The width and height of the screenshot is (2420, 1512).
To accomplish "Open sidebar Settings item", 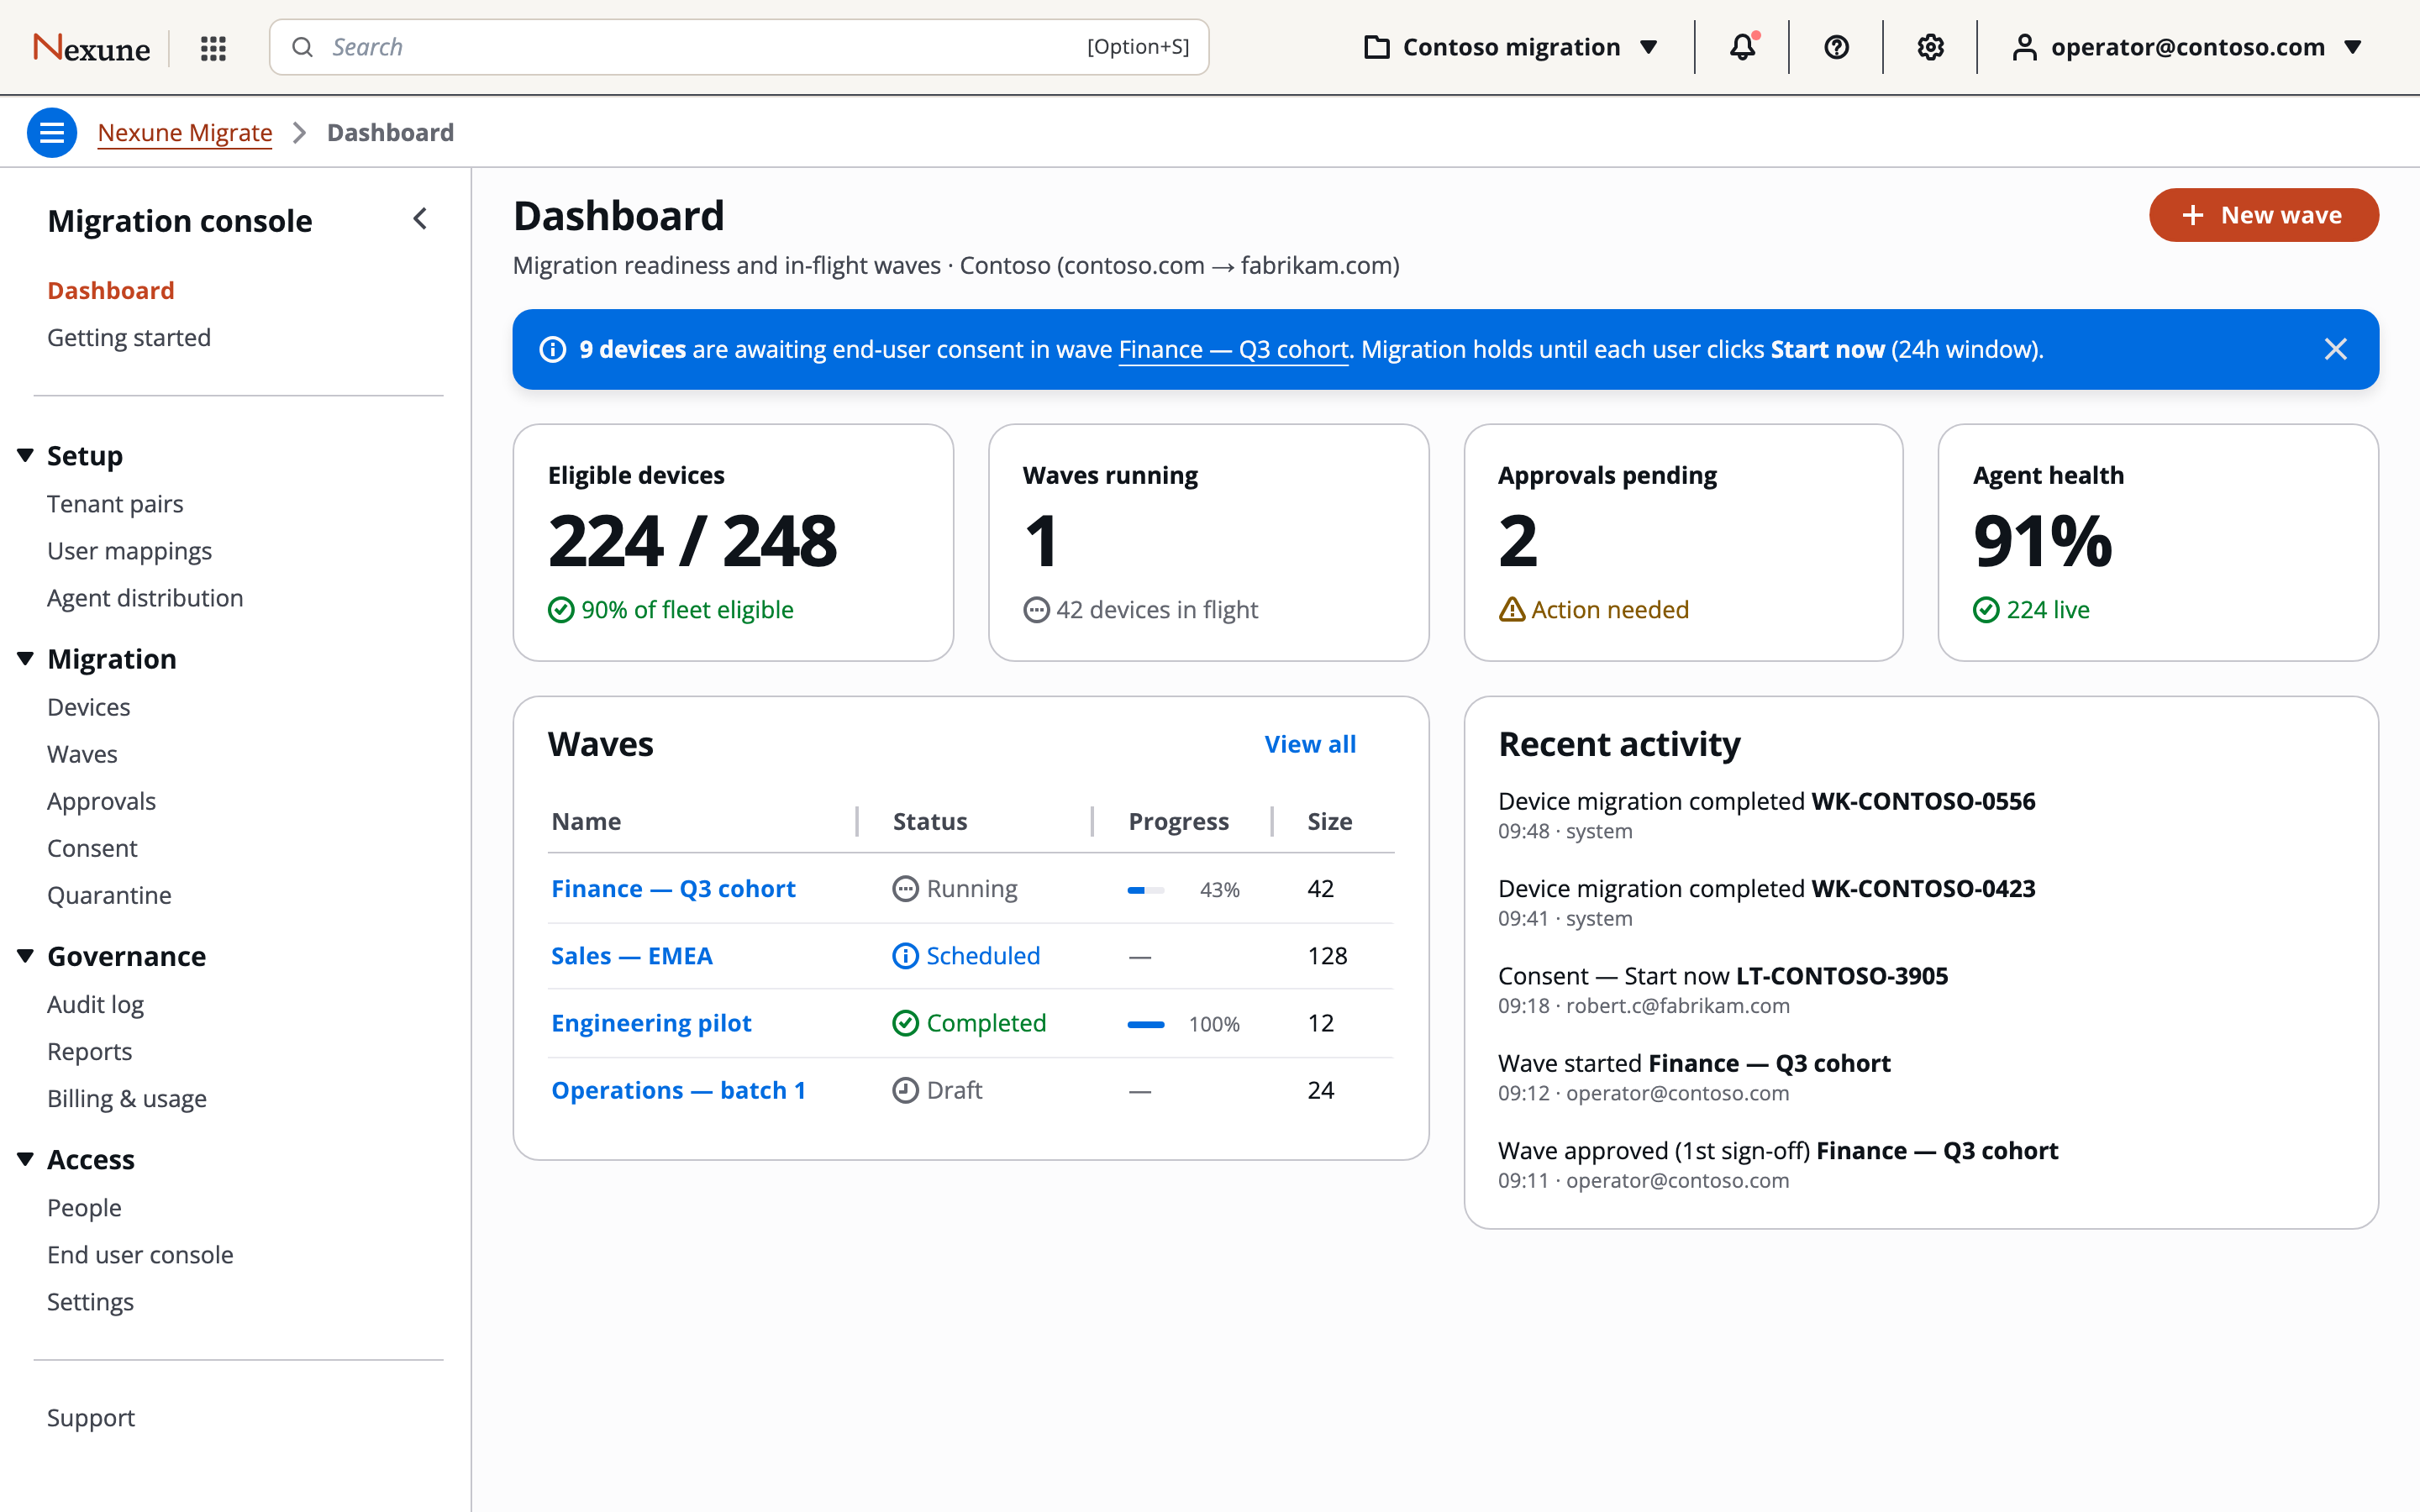I will point(90,1301).
